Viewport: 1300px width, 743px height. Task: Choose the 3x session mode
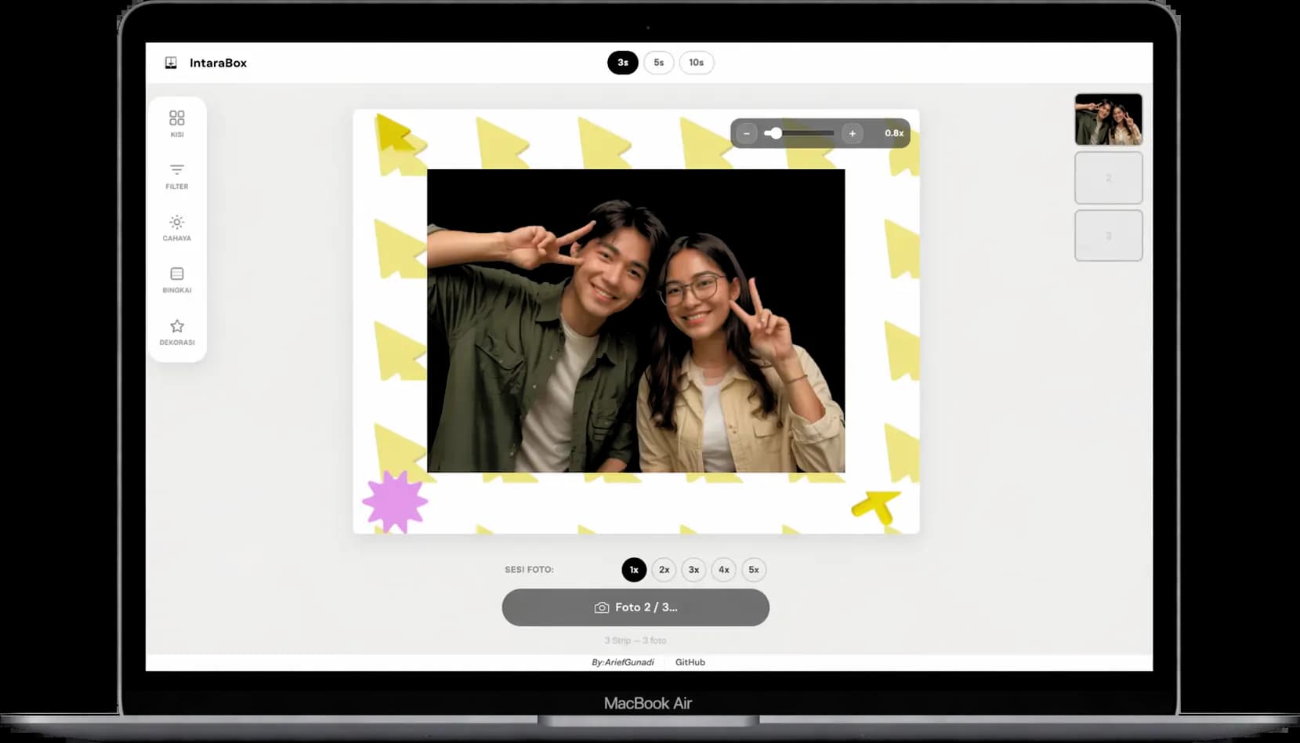693,570
